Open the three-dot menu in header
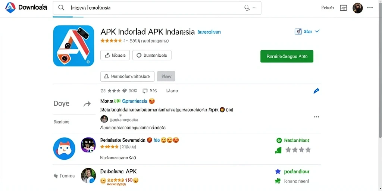382x191 pixels. coord(370,7)
